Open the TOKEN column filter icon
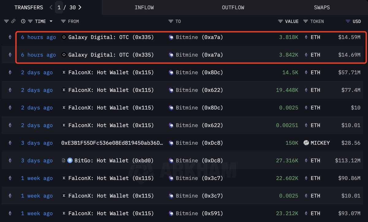Viewport: 368px width, 222px height. pos(305,21)
